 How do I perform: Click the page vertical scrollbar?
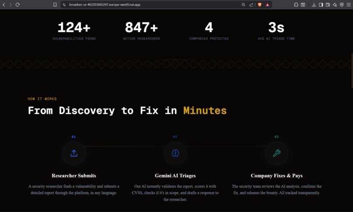click(x=352, y=71)
